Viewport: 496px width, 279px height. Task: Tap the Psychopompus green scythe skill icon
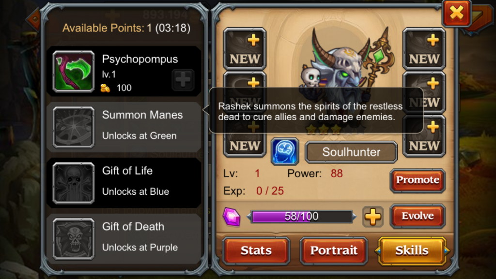pos(74,72)
